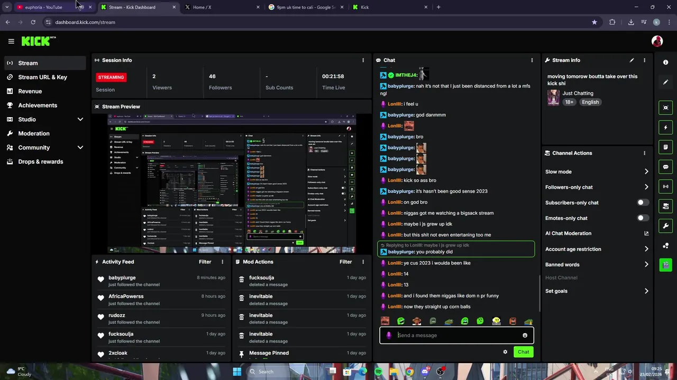Click babyplurge name in Activity Feed
Screen dimensions: 677x380
click(122, 278)
